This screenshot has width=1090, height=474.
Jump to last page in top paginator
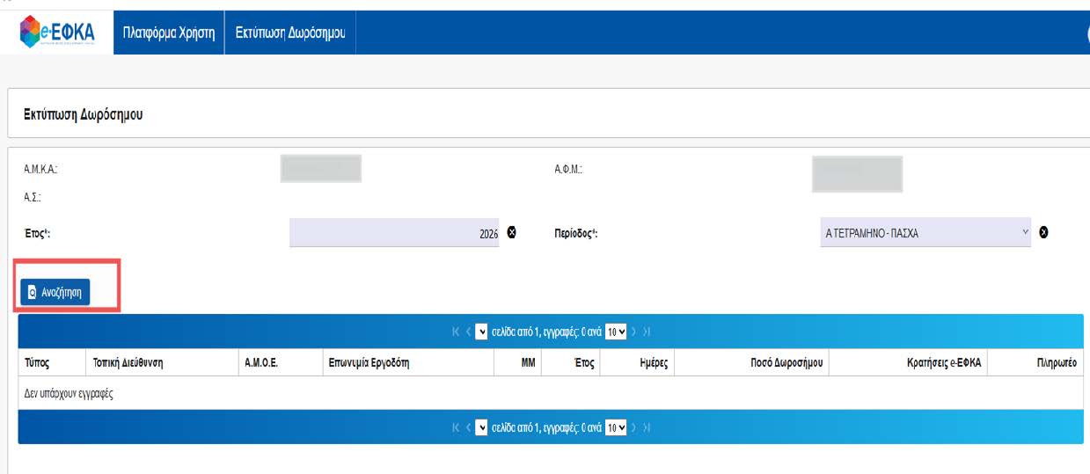click(x=647, y=332)
